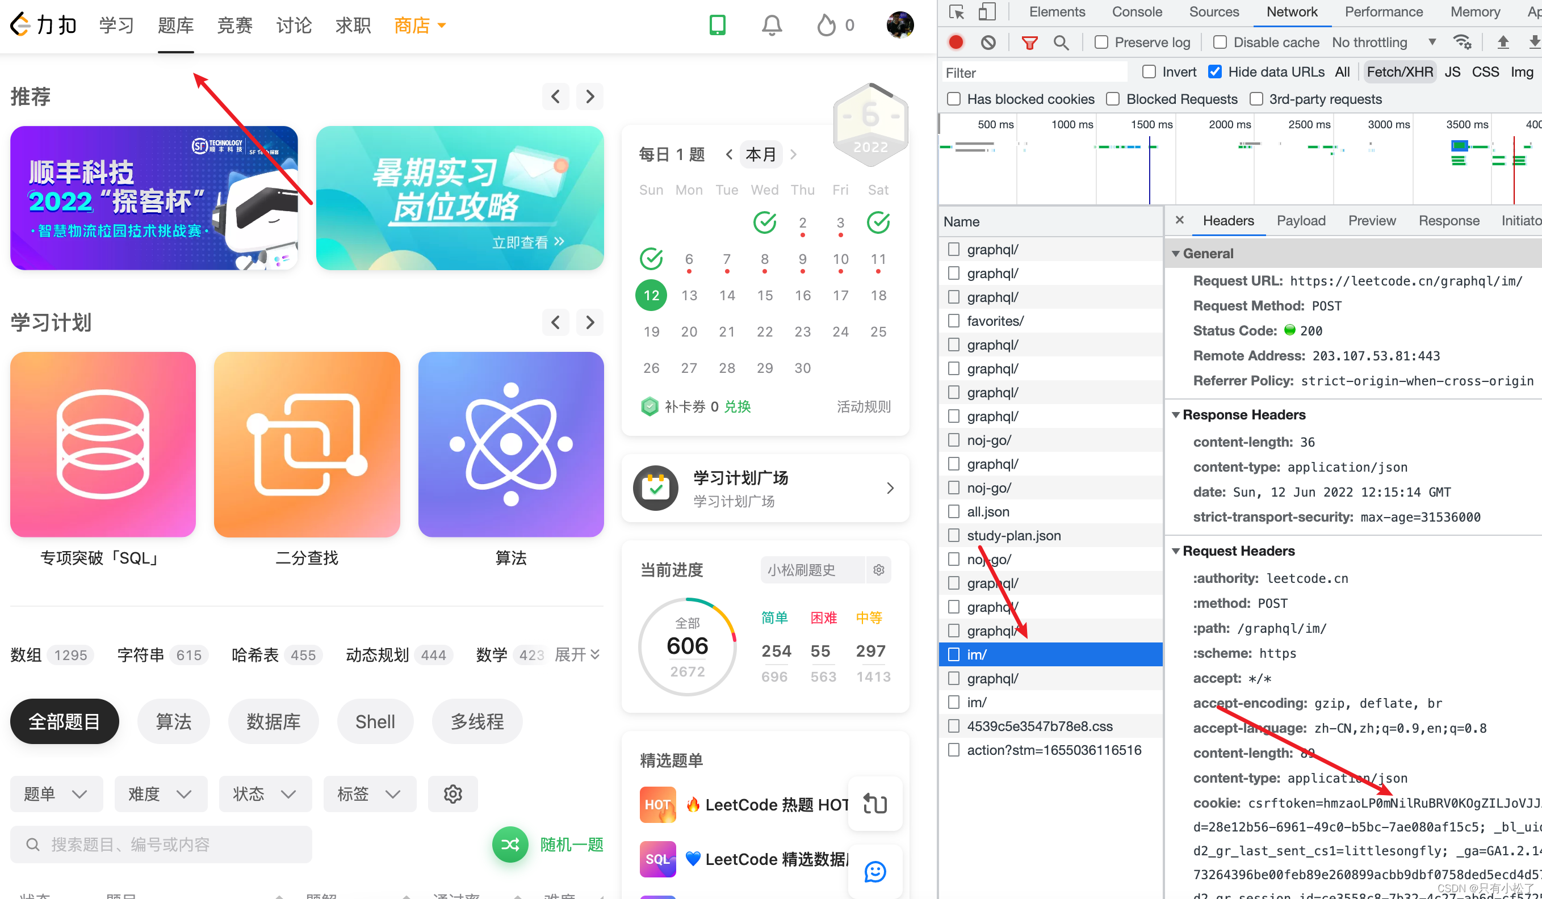The width and height of the screenshot is (1542, 899).
Task: Activate the inspect element cursor tool
Action: [x=956, y=11]
